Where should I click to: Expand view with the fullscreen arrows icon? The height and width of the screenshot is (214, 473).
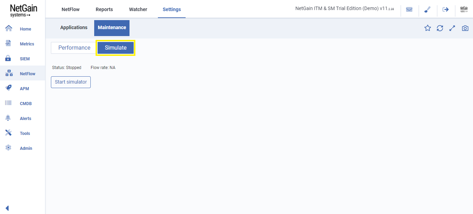452,28
